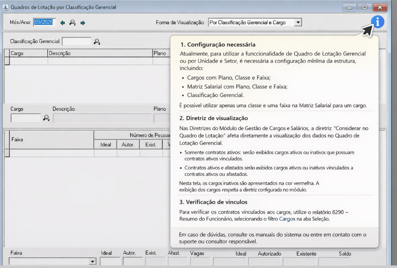Go to next month with right arrow
Screen dimensions: 397x268
coord(83,23)
